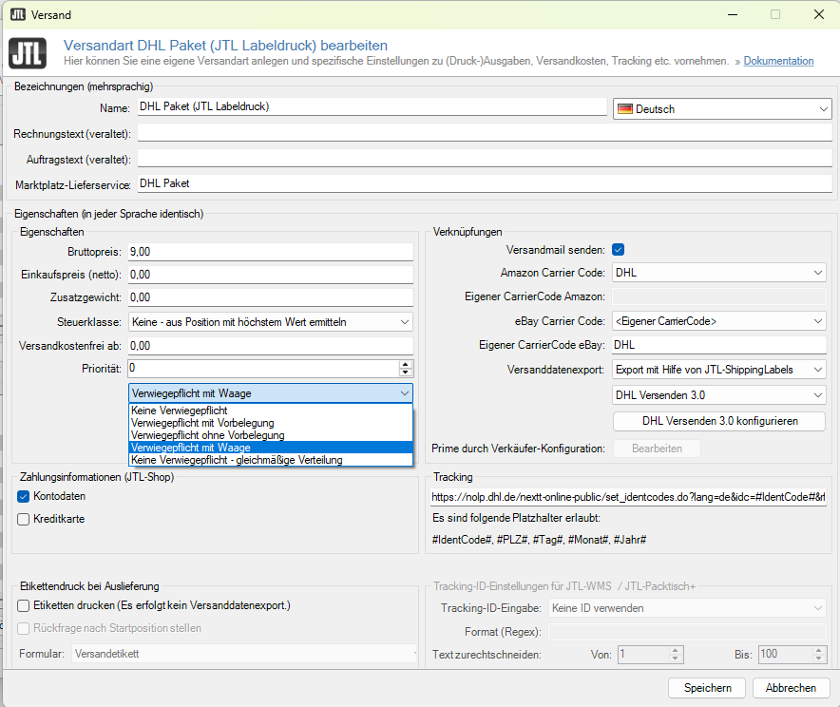The height and width of the screenshot is (707, 840).
Task: Check Etiketten drucken option
Action: click(x=23, y=605)
